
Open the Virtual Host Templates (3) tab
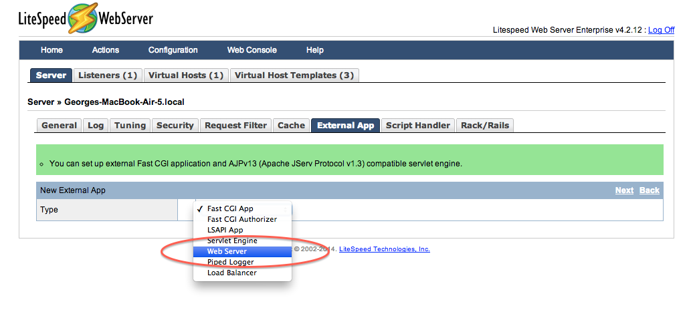294,75
